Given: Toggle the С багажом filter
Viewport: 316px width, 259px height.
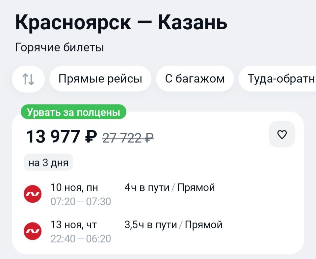Looking at the screenshot, I should point(195,79).
